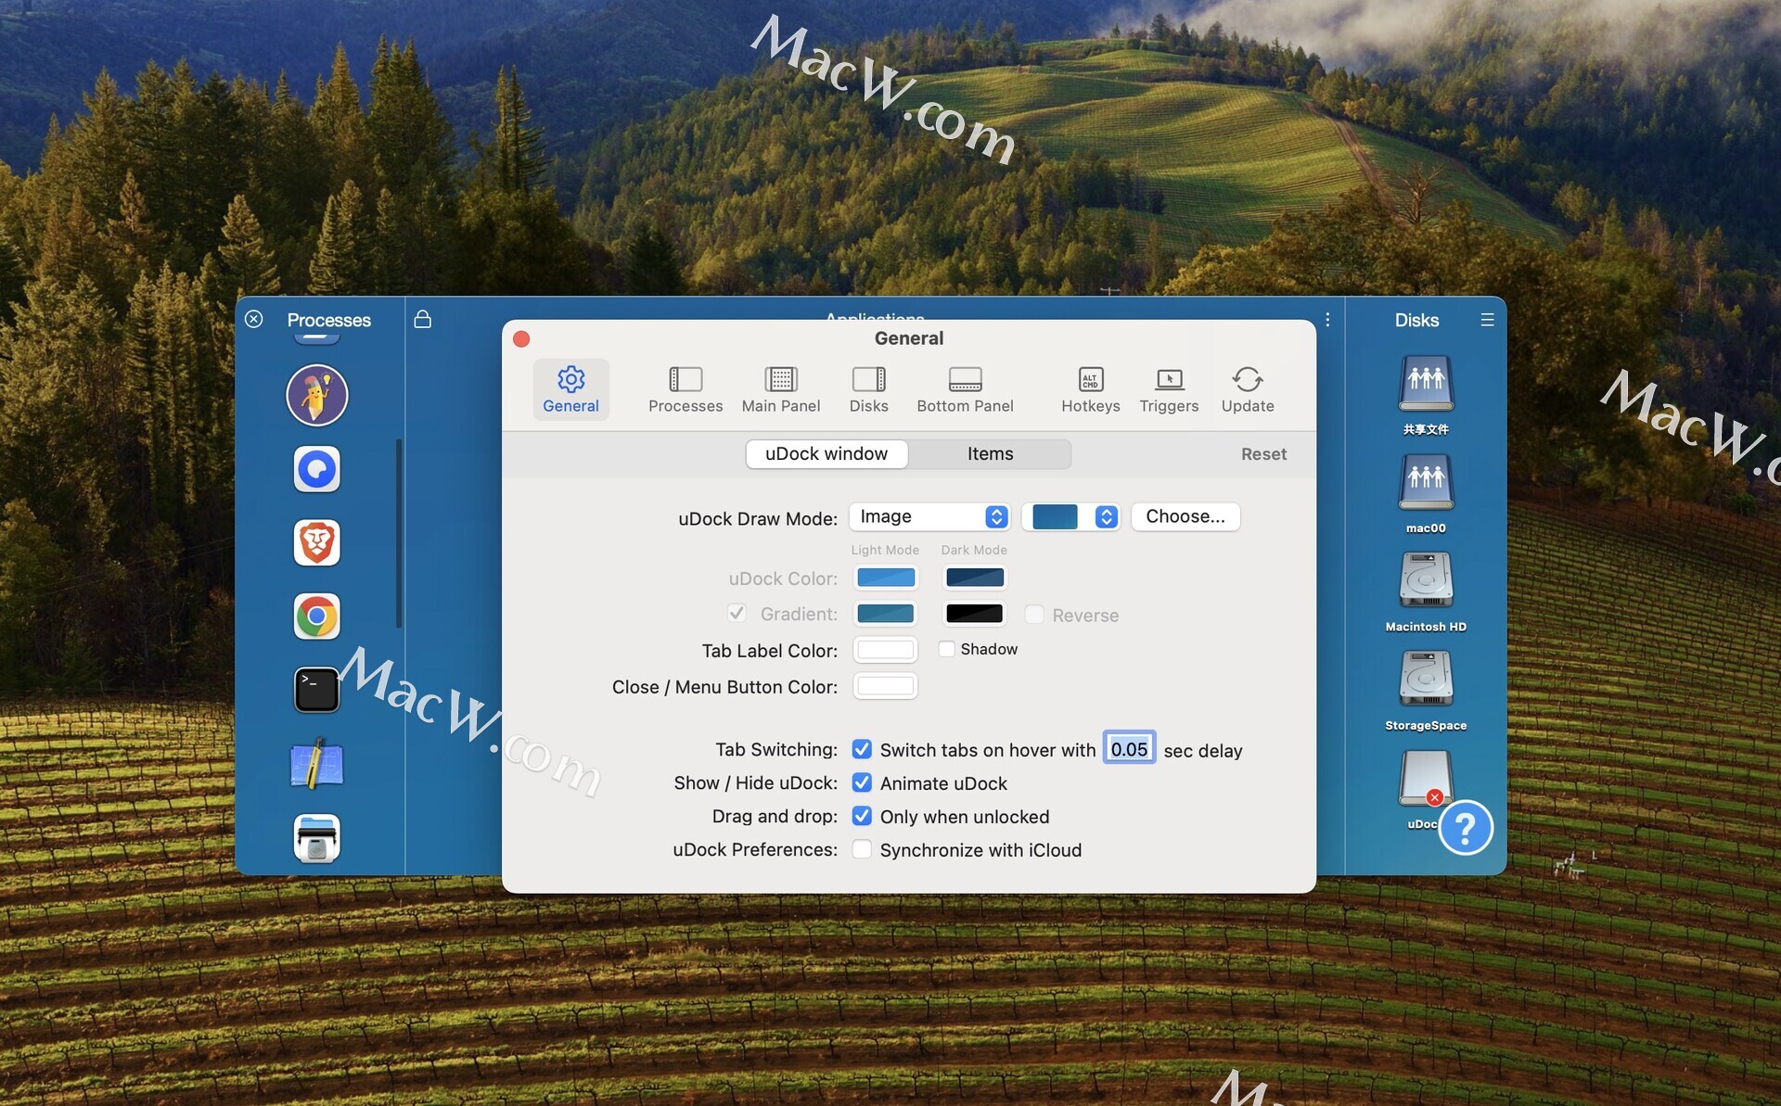The image size is (1781, 1106).
Task: Open the Disks preferences tab
Action: [868, 389]
